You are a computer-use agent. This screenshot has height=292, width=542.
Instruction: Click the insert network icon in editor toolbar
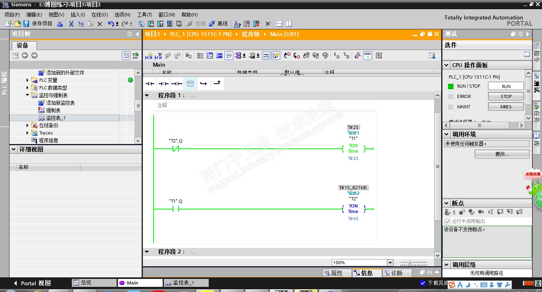(149, 56)
